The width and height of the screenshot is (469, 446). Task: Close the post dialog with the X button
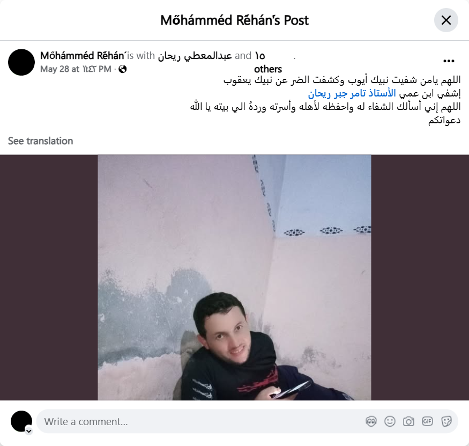tap(446, 20)
